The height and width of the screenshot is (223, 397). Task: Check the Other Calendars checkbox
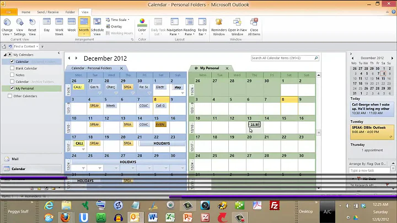(9, 96)
